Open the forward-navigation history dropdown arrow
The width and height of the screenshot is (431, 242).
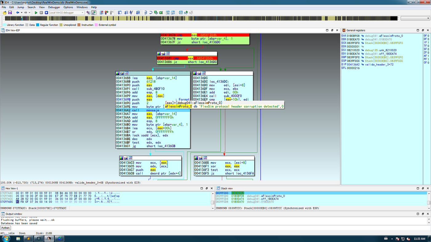click(30, 13)
